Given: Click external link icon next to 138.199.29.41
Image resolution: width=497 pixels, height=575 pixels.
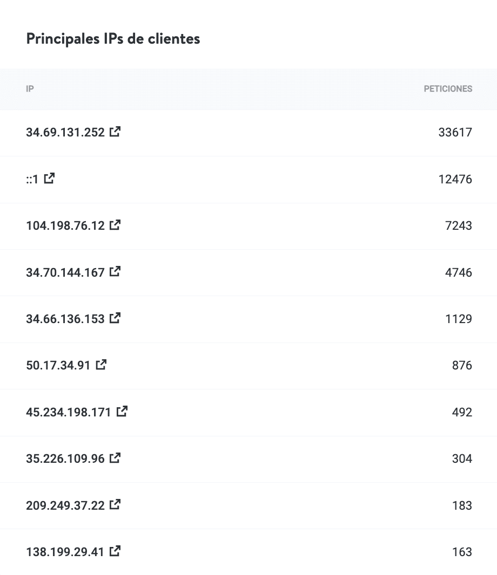Looking at the screenshot, I should [x=115, y=551].
